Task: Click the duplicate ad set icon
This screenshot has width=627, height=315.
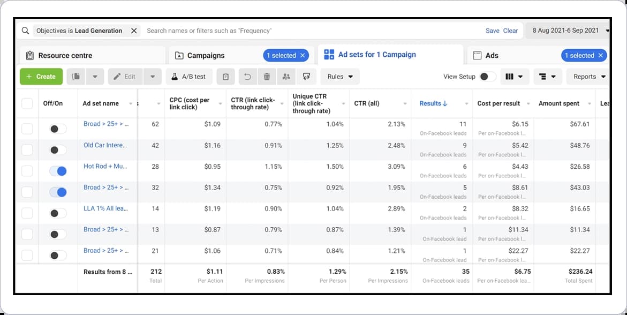Action: pyautogui.click(x=75, y=77)
